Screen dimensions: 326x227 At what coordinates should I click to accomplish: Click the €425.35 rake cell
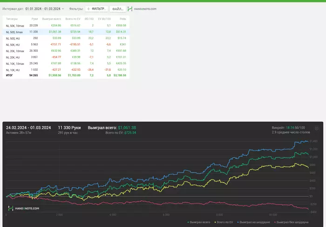pos(121,63)
